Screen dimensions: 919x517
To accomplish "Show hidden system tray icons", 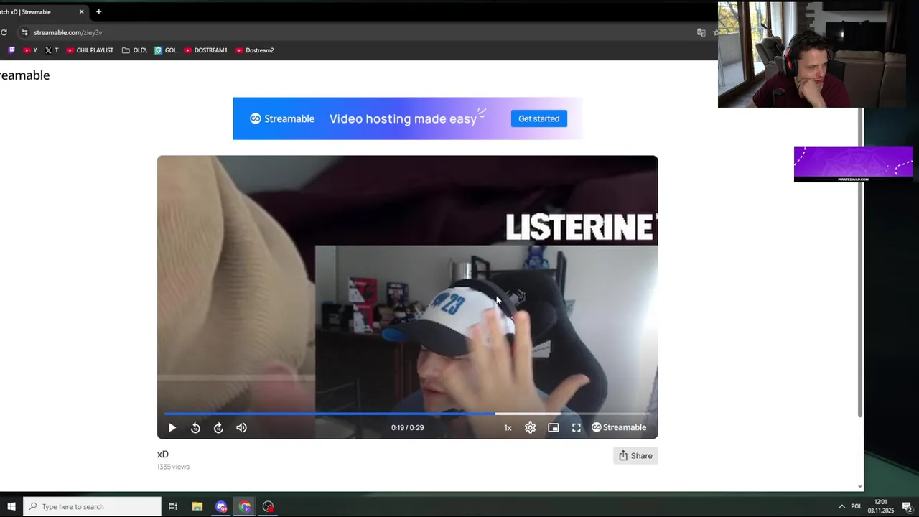I will click(842, 506).
